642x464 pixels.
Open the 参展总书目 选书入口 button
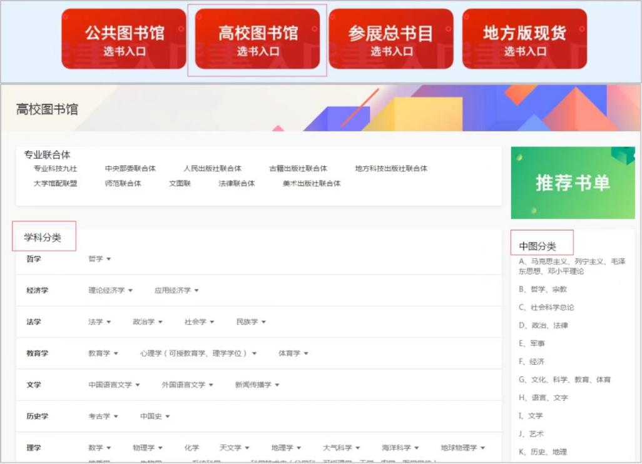click(391, 39)
